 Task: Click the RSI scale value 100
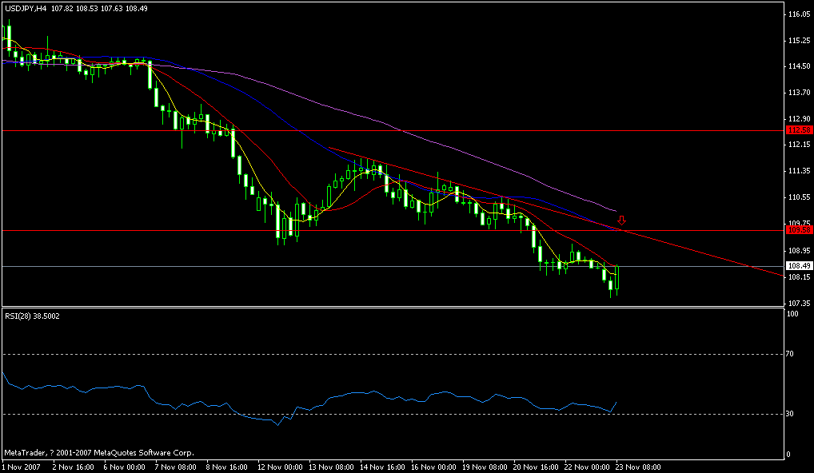pos(793,314)
